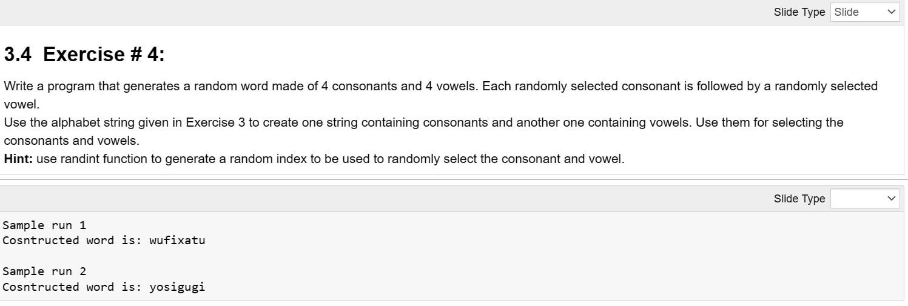Screen dimensions: 908x306
Task: Click the lower Slide Type label
Action: tap(799, 199)
